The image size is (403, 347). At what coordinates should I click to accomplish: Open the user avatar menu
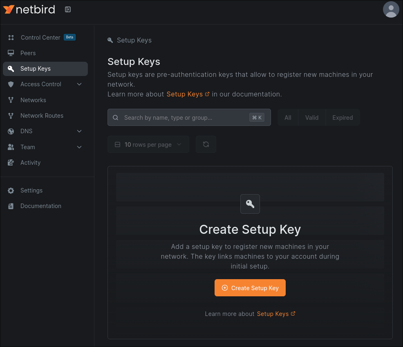[x=391, y=9]
